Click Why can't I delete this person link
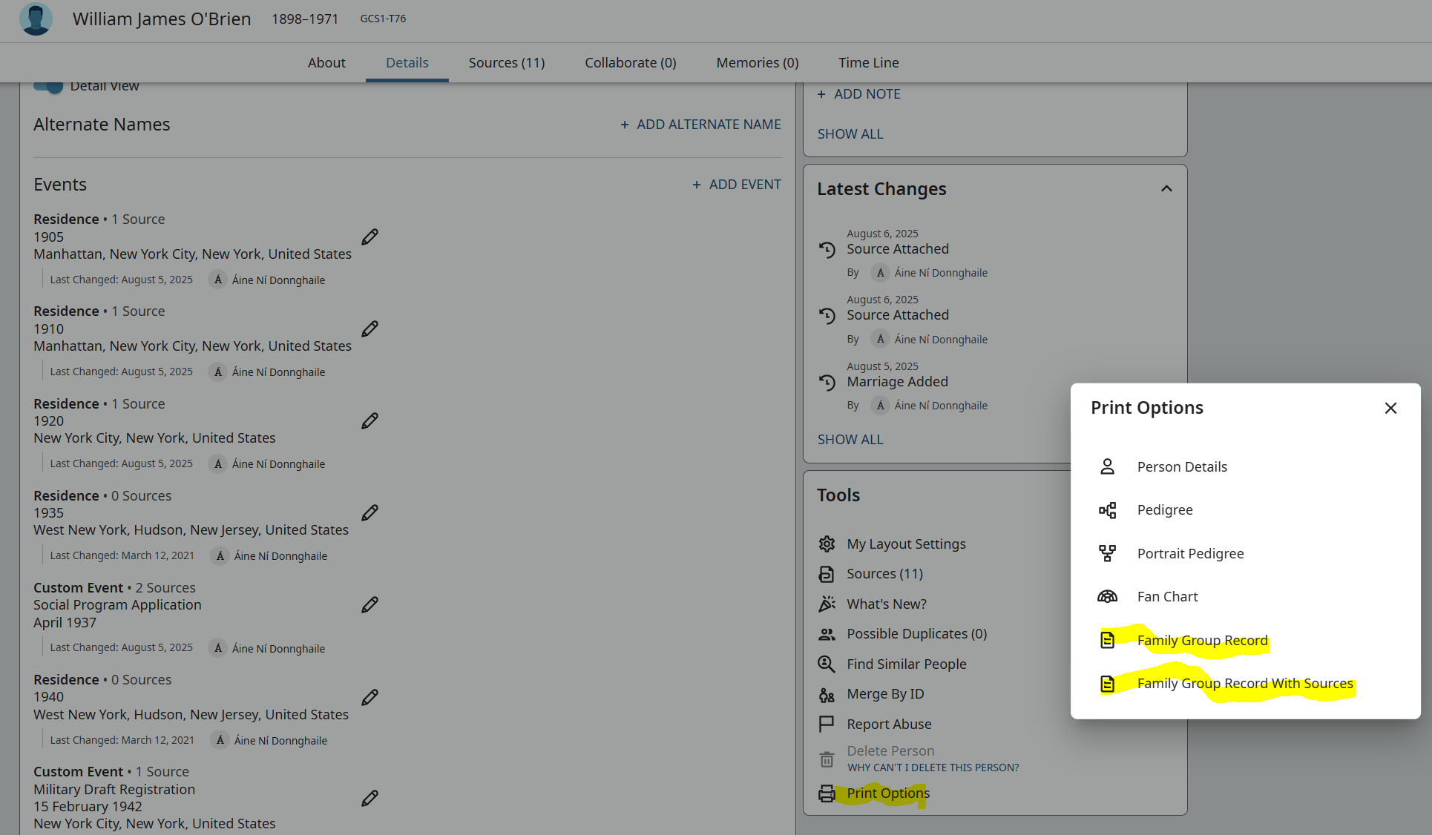 [x=933, y=768]
